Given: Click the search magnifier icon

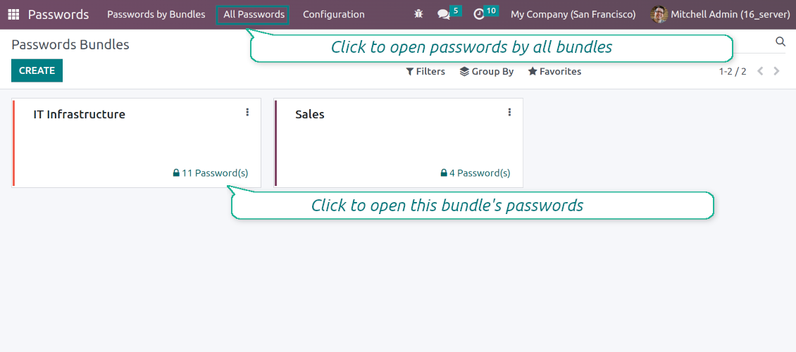Looking at the screenshot, I should [780, 42].
